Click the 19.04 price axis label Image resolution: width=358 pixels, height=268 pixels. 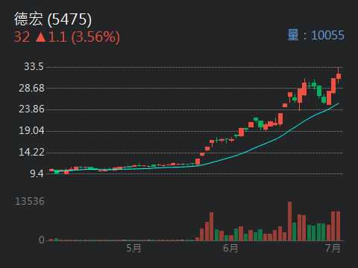31,130
